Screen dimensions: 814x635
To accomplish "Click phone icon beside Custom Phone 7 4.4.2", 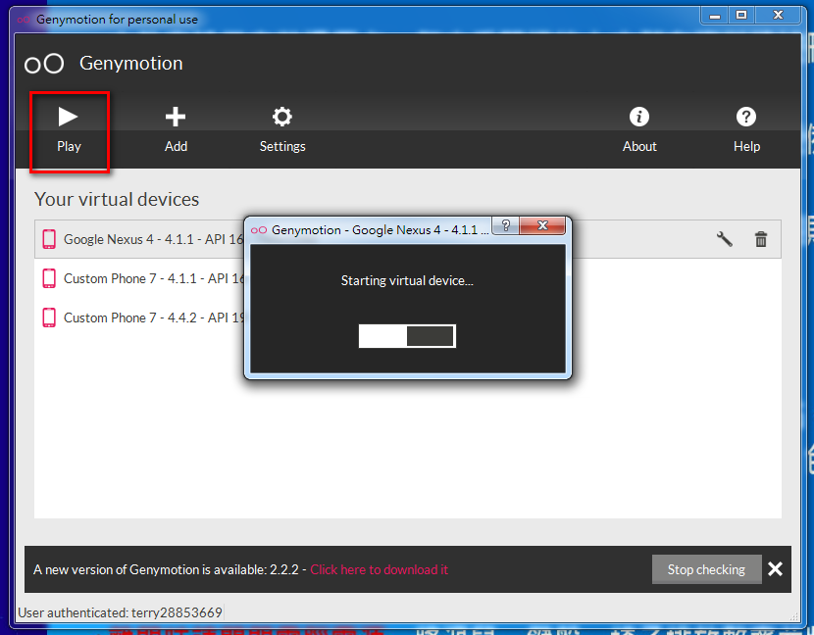I will point(49,317).
